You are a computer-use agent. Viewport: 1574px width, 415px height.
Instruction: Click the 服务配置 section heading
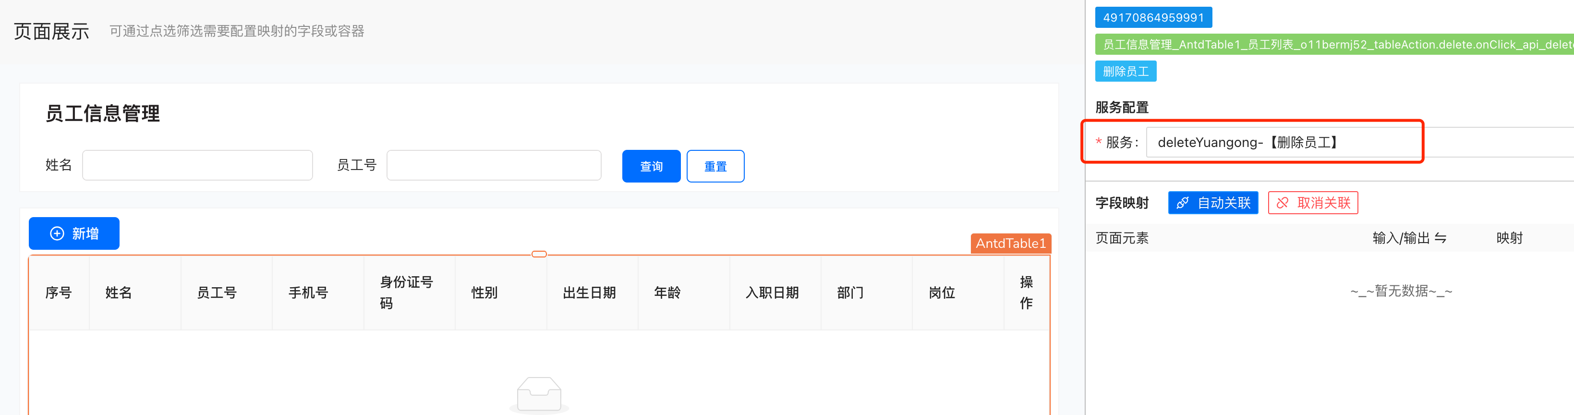click(1122, 108)
